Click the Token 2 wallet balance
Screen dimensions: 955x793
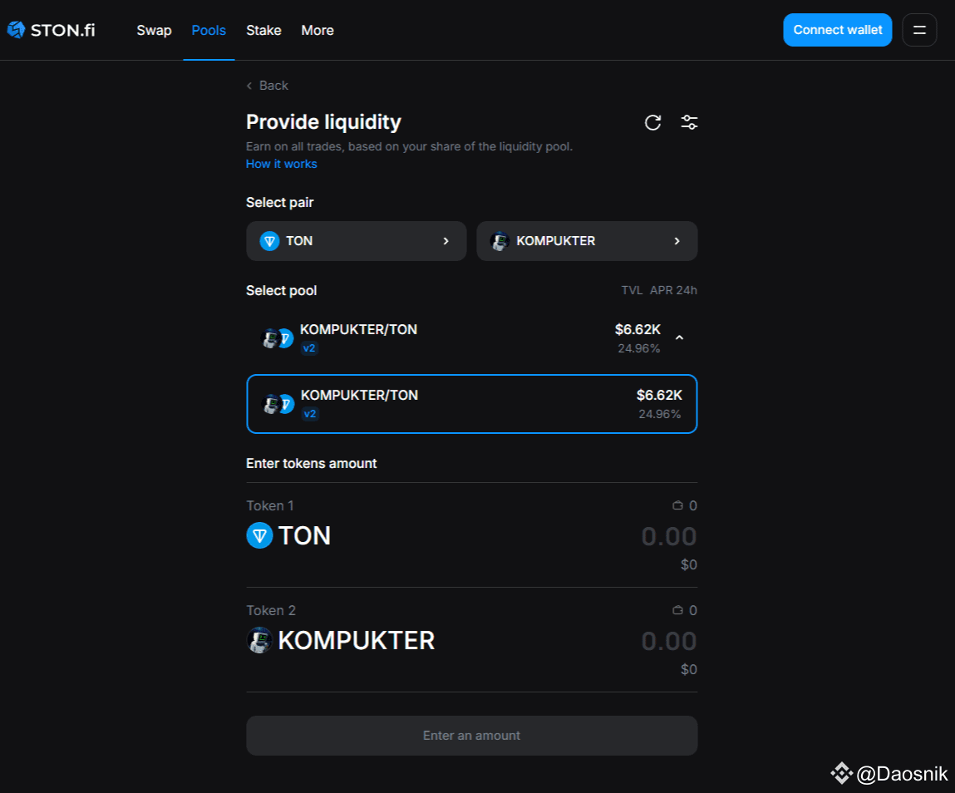pos(685,610)
